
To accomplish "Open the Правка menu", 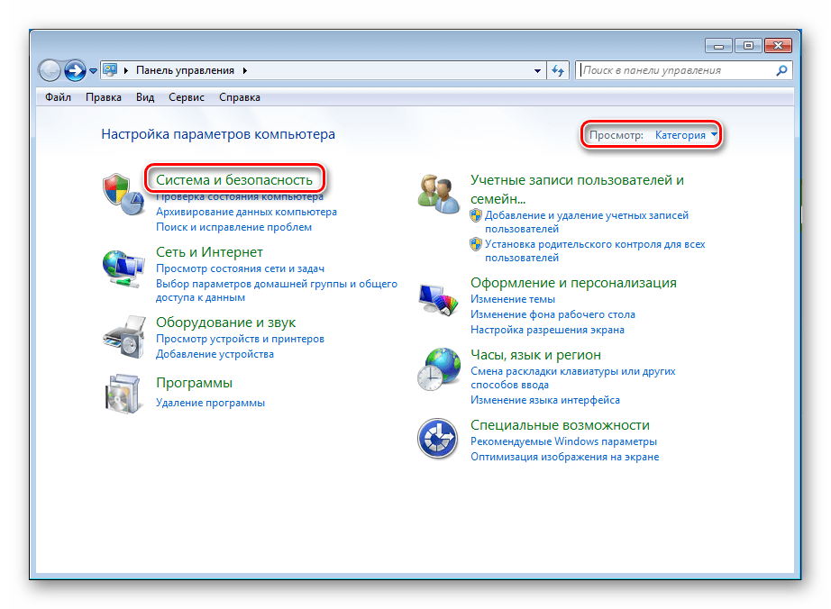I will click(x=104, y=97).
